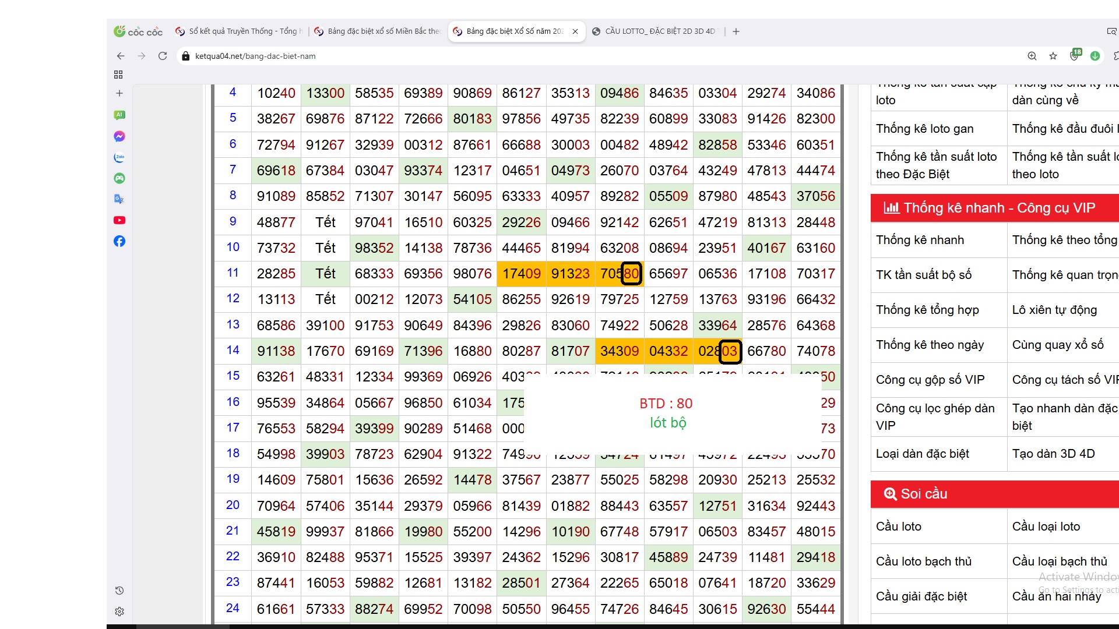Click the 'Lô xiên tự động' link

pyautogui.click(x=1054, y=310)
